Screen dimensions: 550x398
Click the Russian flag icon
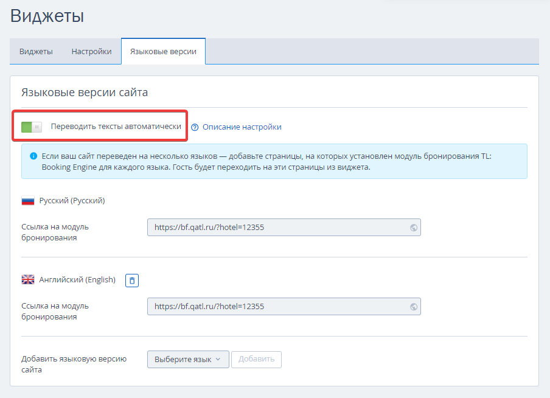click(28, 201)
